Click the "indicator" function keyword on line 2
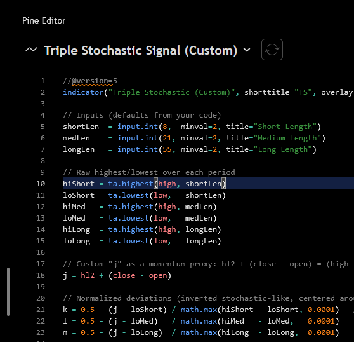This screenshot has height=342, width=354. click(x=83, y=92)
